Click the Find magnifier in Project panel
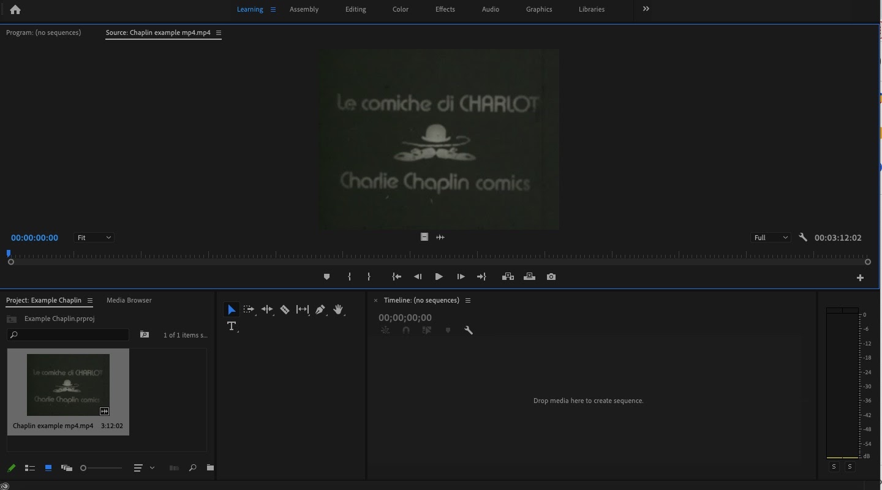The height and width of the screenshot is (490, 882). point(192,468)
